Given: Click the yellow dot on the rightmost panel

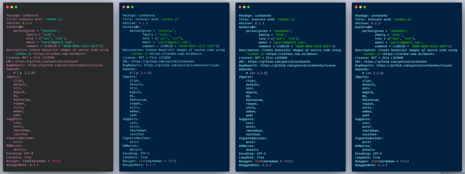Looking at the screenshot, I should coord(360,7).
